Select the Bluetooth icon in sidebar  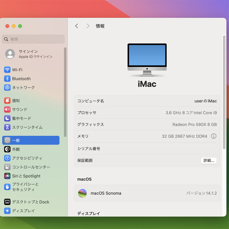[x=7, y=79]
